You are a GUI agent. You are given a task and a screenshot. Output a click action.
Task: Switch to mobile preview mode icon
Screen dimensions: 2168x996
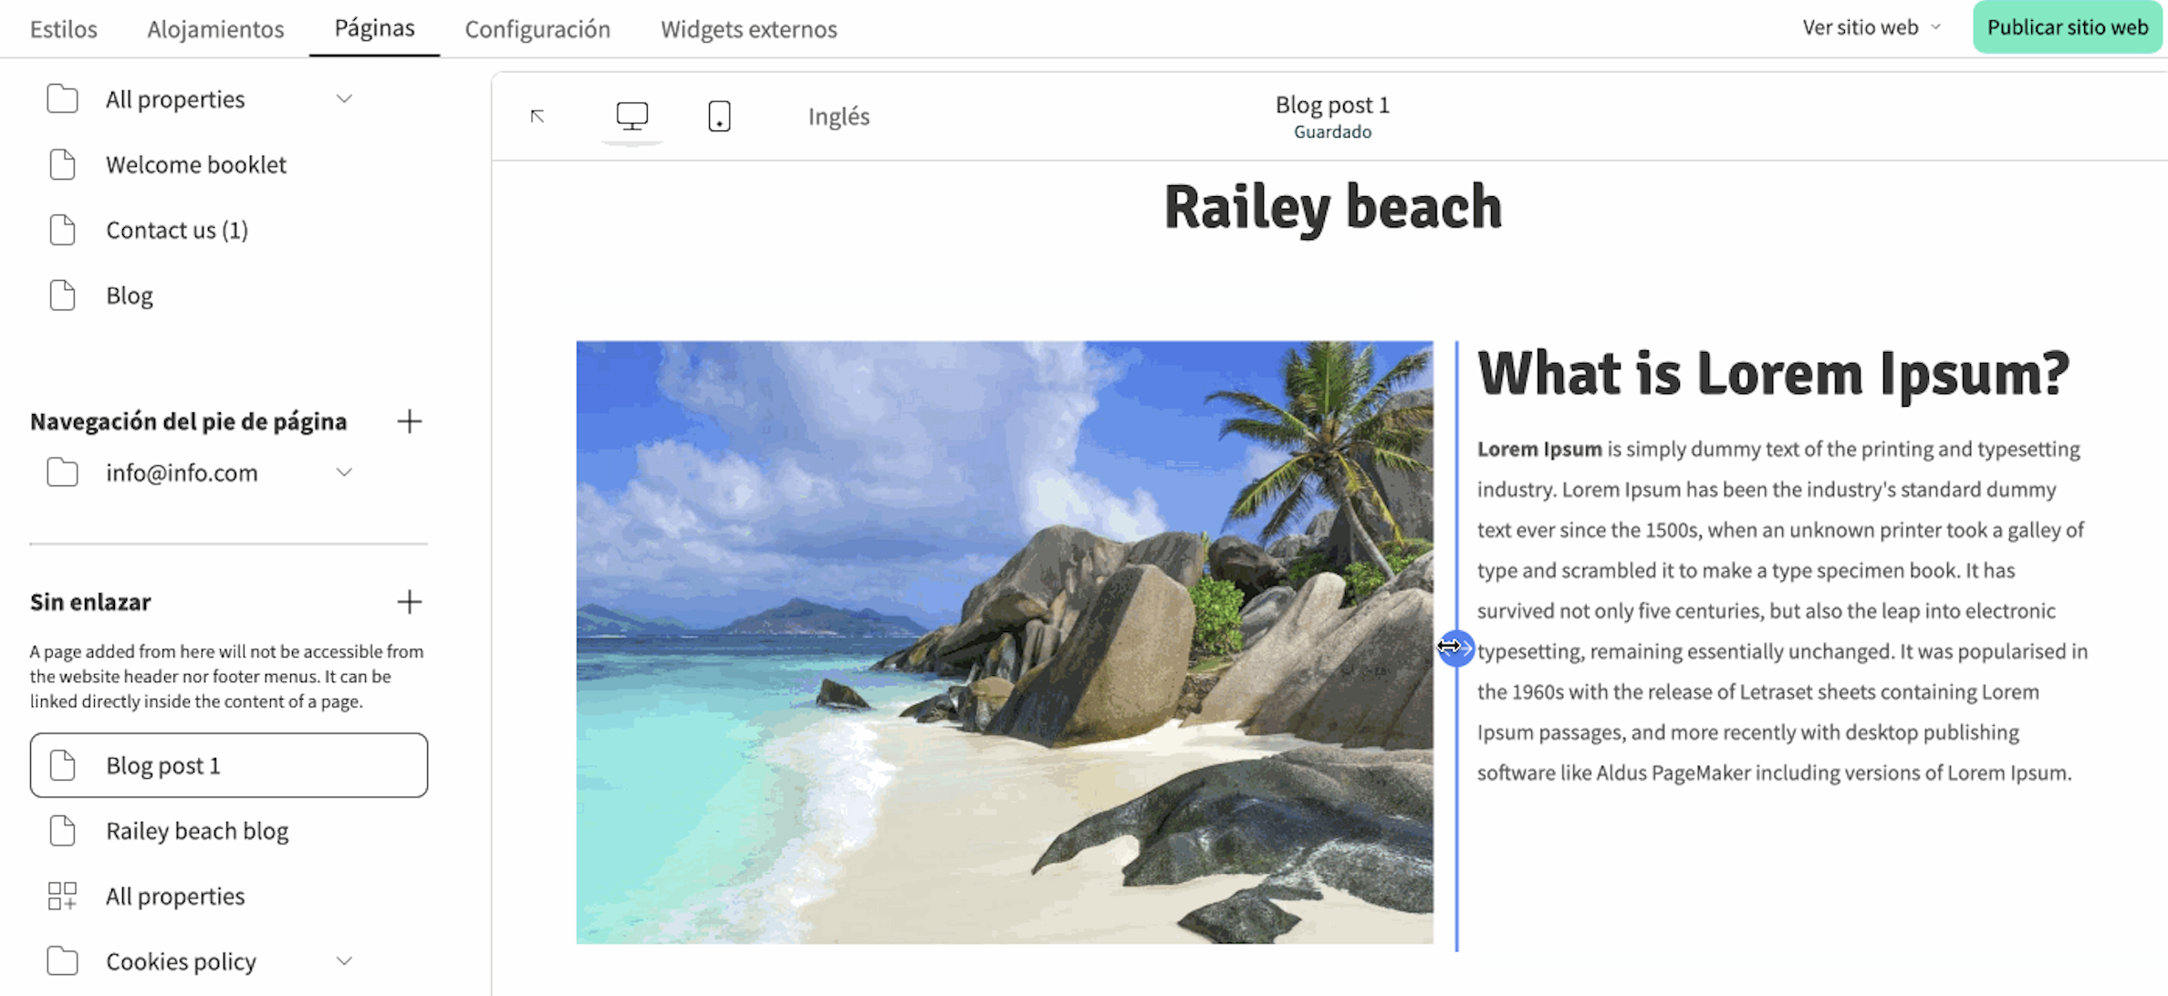pos(719,116)
